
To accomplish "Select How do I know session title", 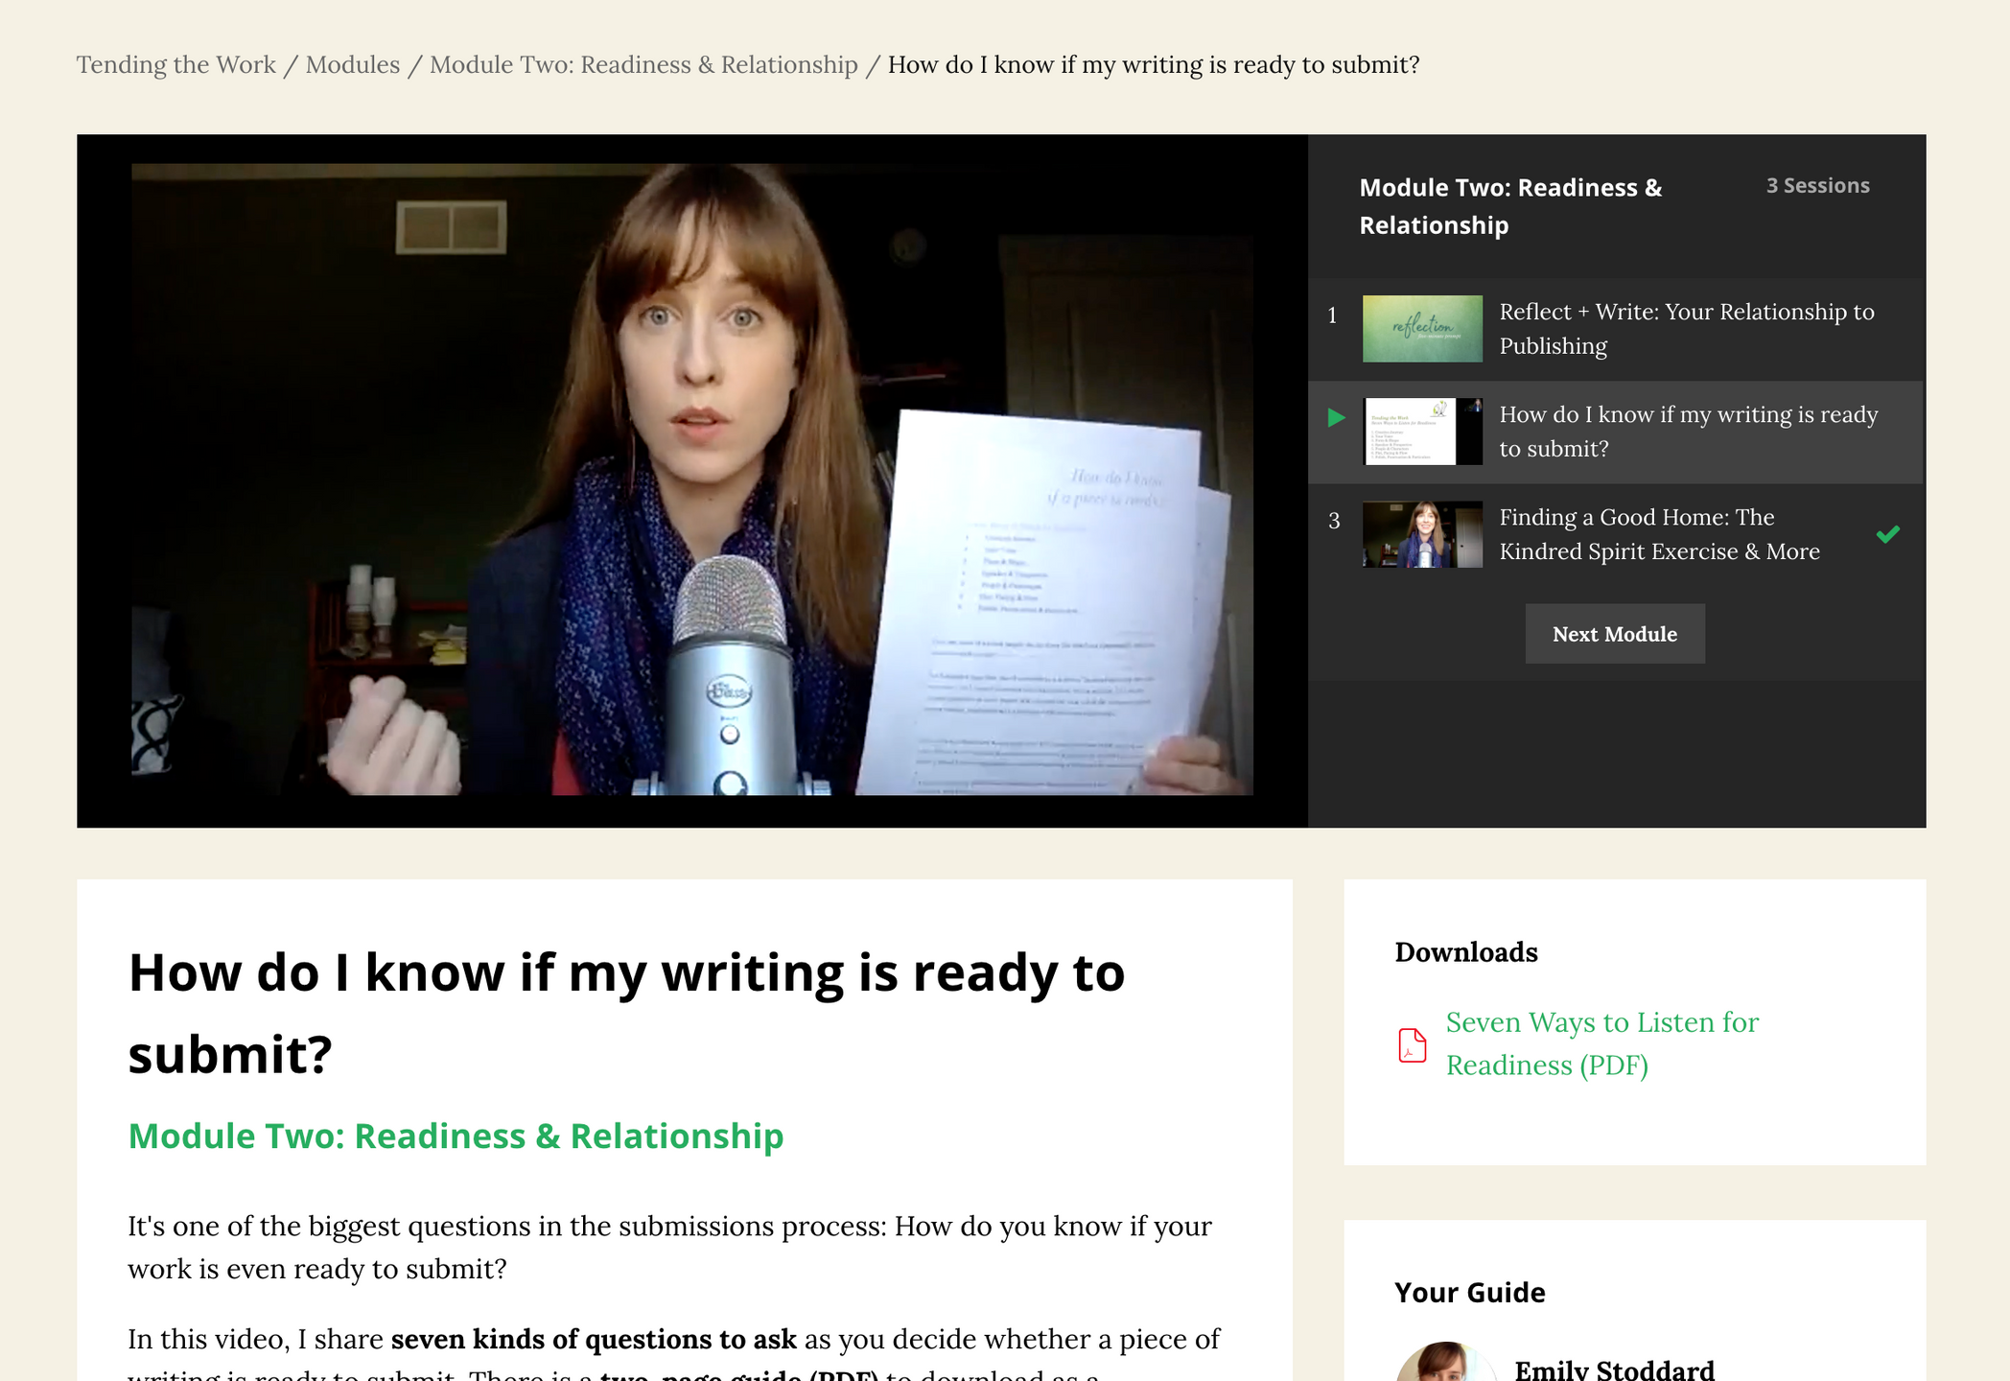I will (1688, 432).
